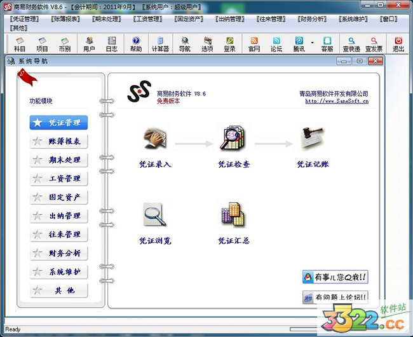Open the 【期末处理】 menu
The width and height of the screenshot is (413, 337).
point(106,19)
